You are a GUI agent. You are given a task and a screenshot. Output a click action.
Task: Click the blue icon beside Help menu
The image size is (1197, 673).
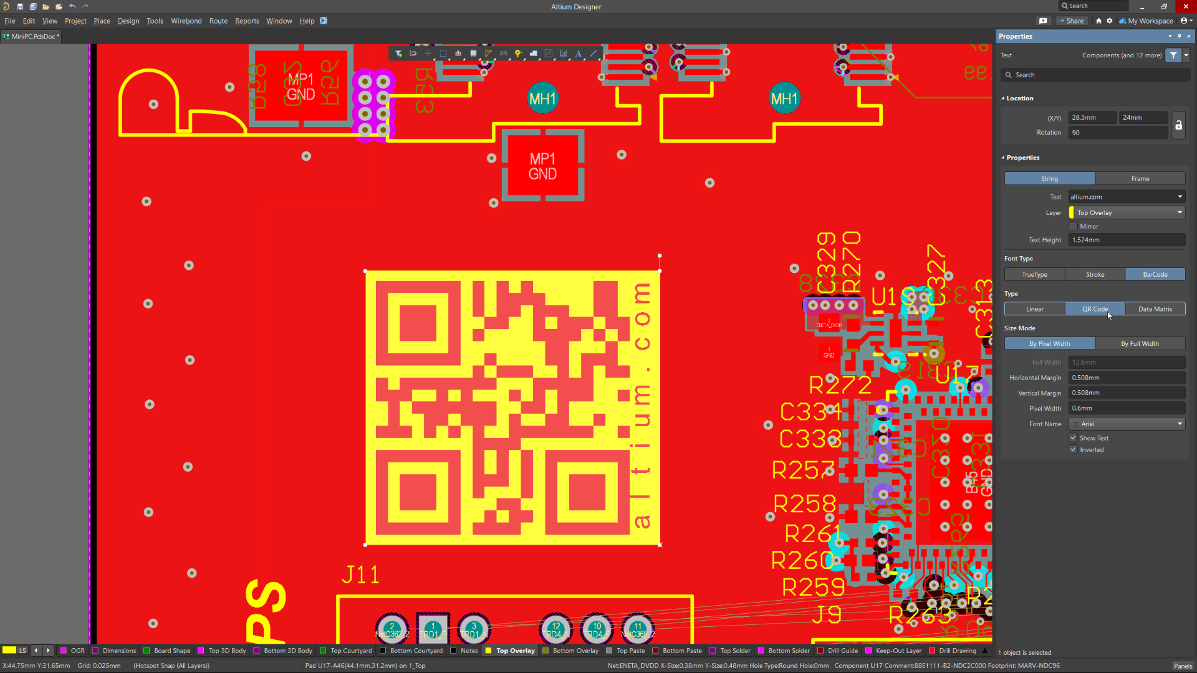coord(324,21)
